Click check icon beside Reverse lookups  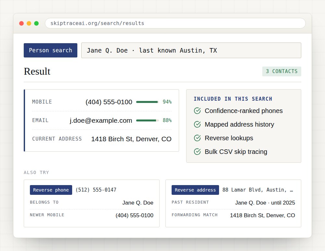pos(197,138)
